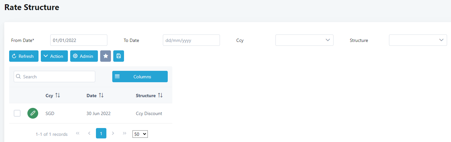Open the Columns chooser button
Image resolution: width=451 pixels, height=142 pixels.
coord(140,77)
